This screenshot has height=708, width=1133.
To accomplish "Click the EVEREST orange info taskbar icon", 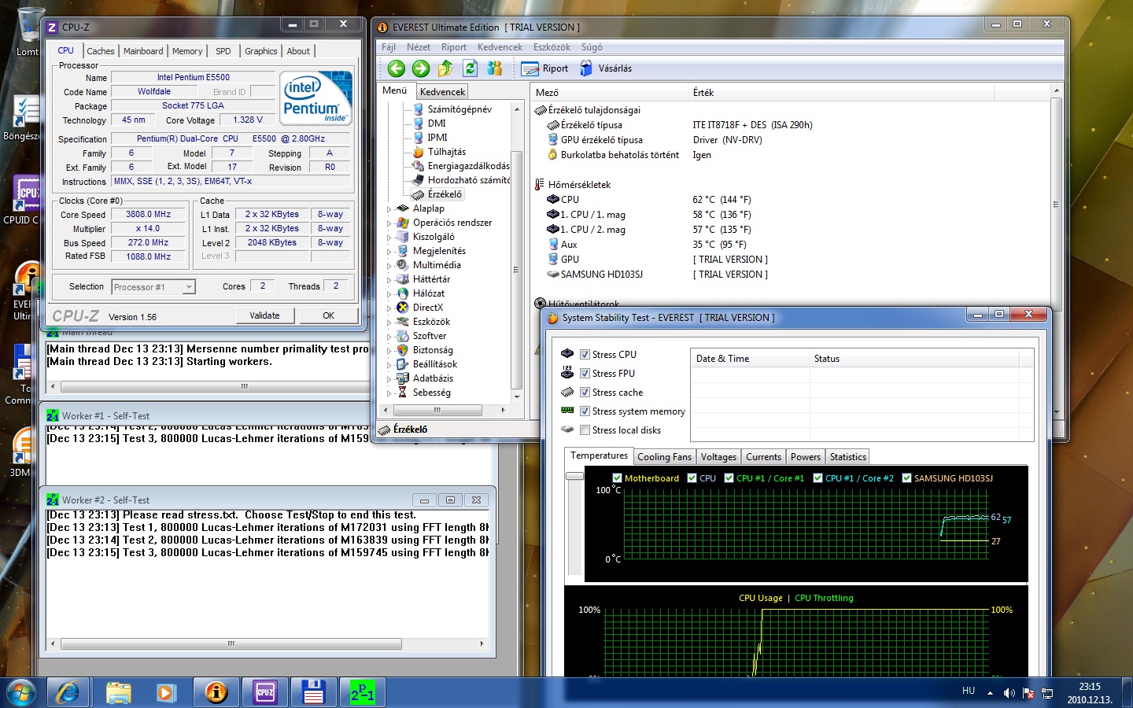I will [216, 692].
